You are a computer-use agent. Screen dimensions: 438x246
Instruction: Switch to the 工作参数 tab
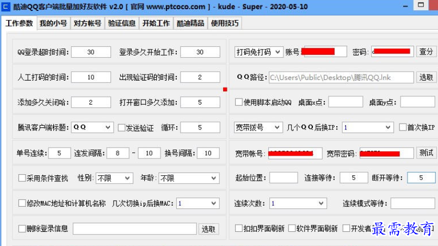19,23
